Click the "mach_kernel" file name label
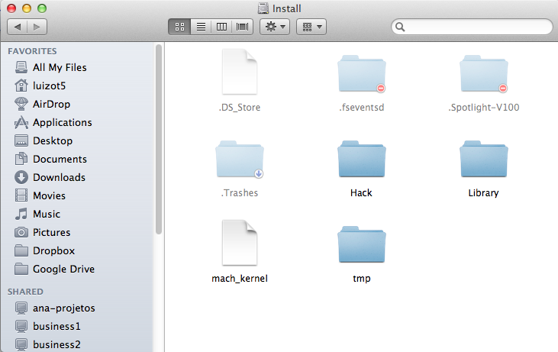 tap(240, 279)
